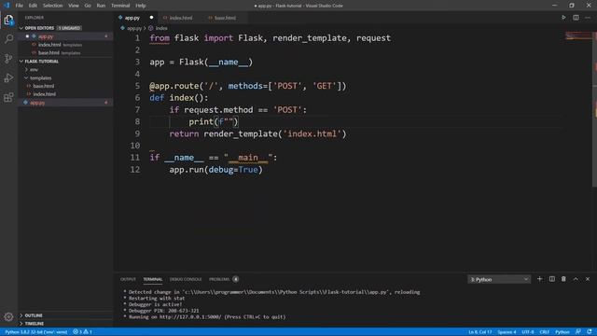Open the Go menu
Screen dimensions: 597x336
88,6
